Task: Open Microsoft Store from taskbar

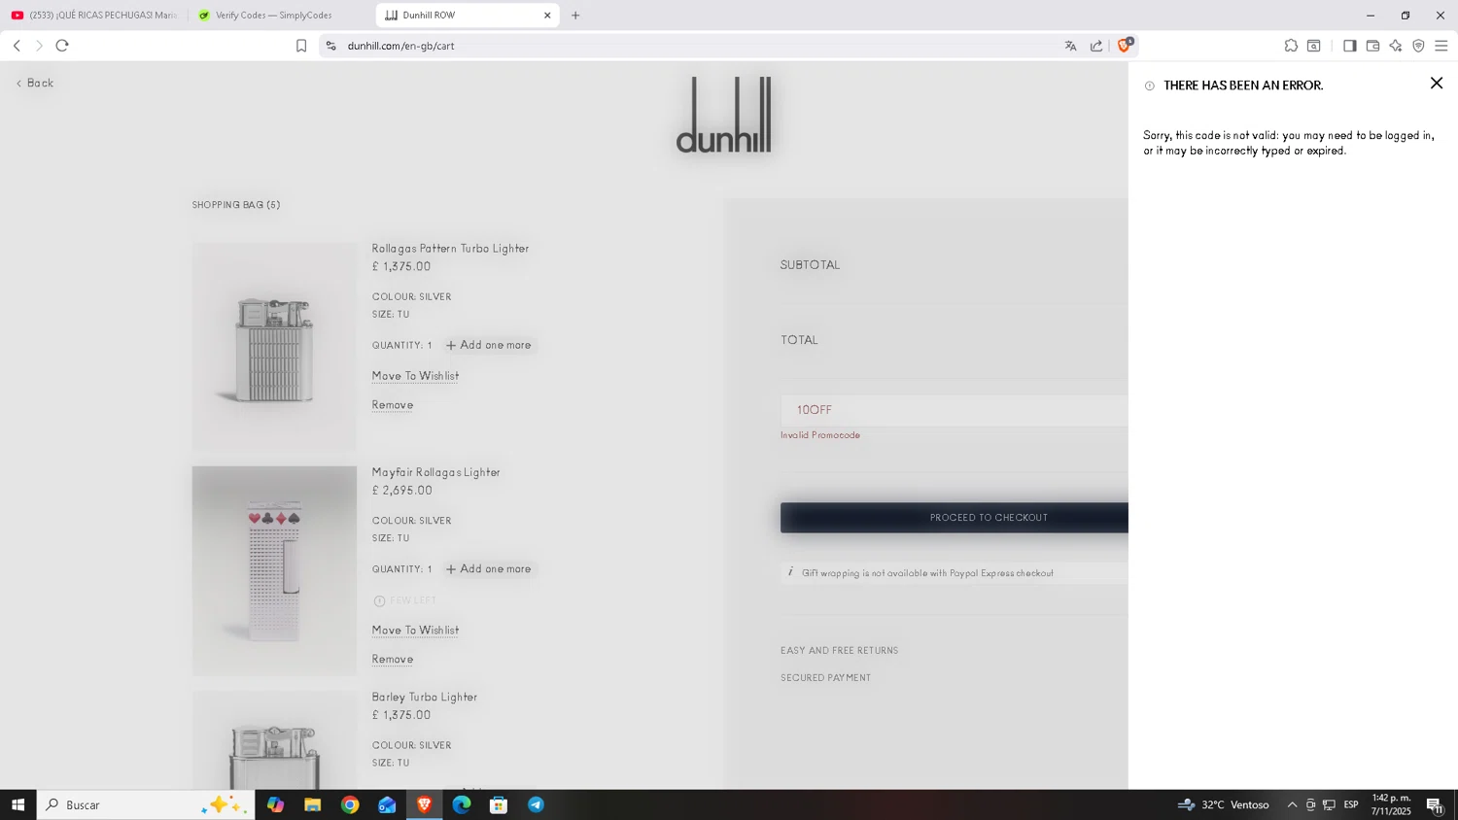Action: pos(499,804)
